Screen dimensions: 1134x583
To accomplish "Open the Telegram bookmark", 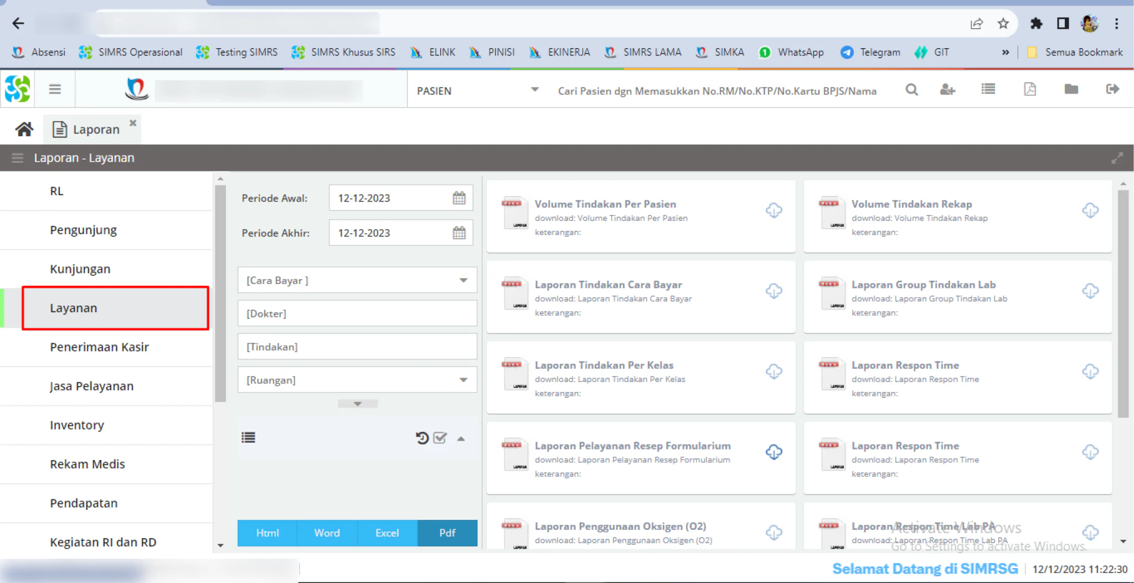I will [x=870, y=52].
